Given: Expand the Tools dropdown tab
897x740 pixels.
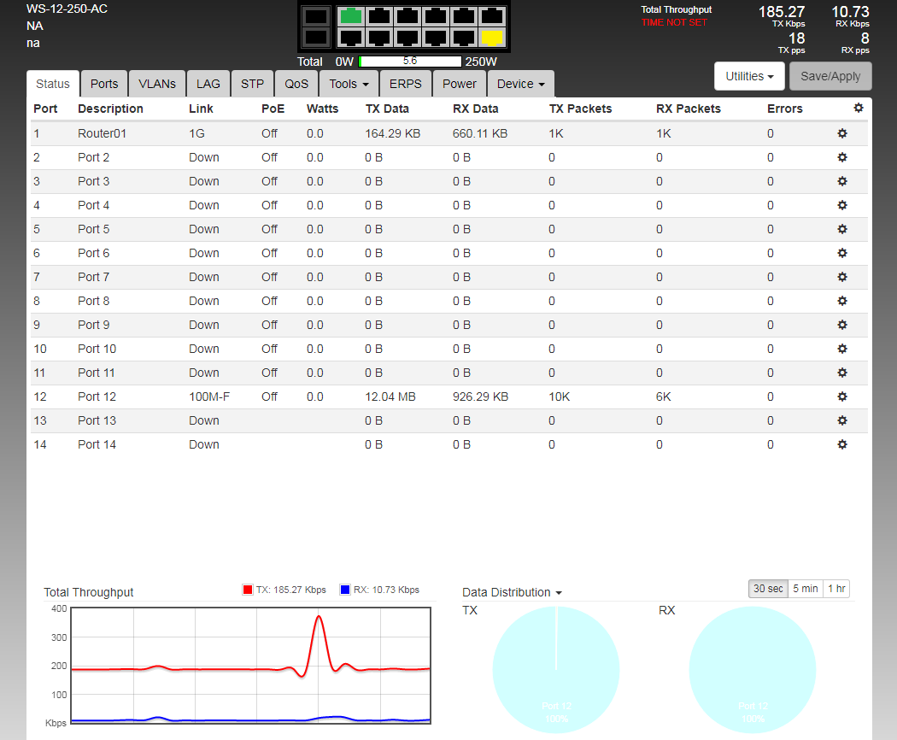Looking at the screenshot, I should tap(349, 84).
